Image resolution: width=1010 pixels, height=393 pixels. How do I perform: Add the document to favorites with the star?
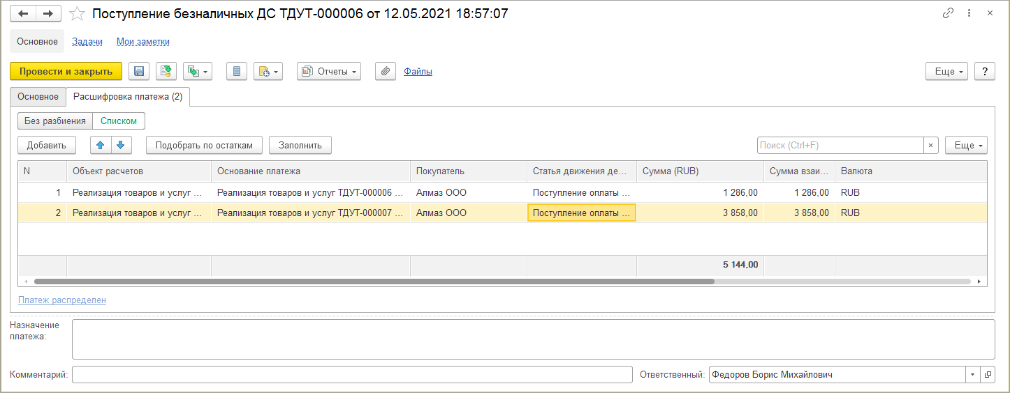click(x=78, y=14)
